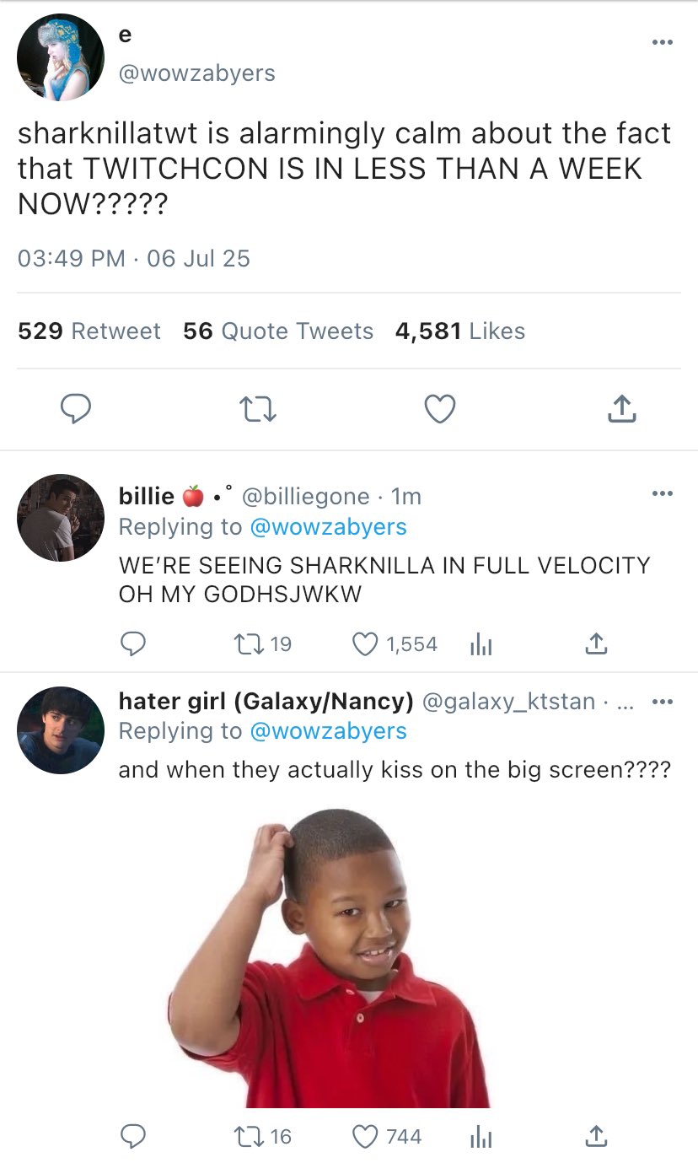View analytics for hater girl's reply
698x1163 pixels.
point(479,1137)
